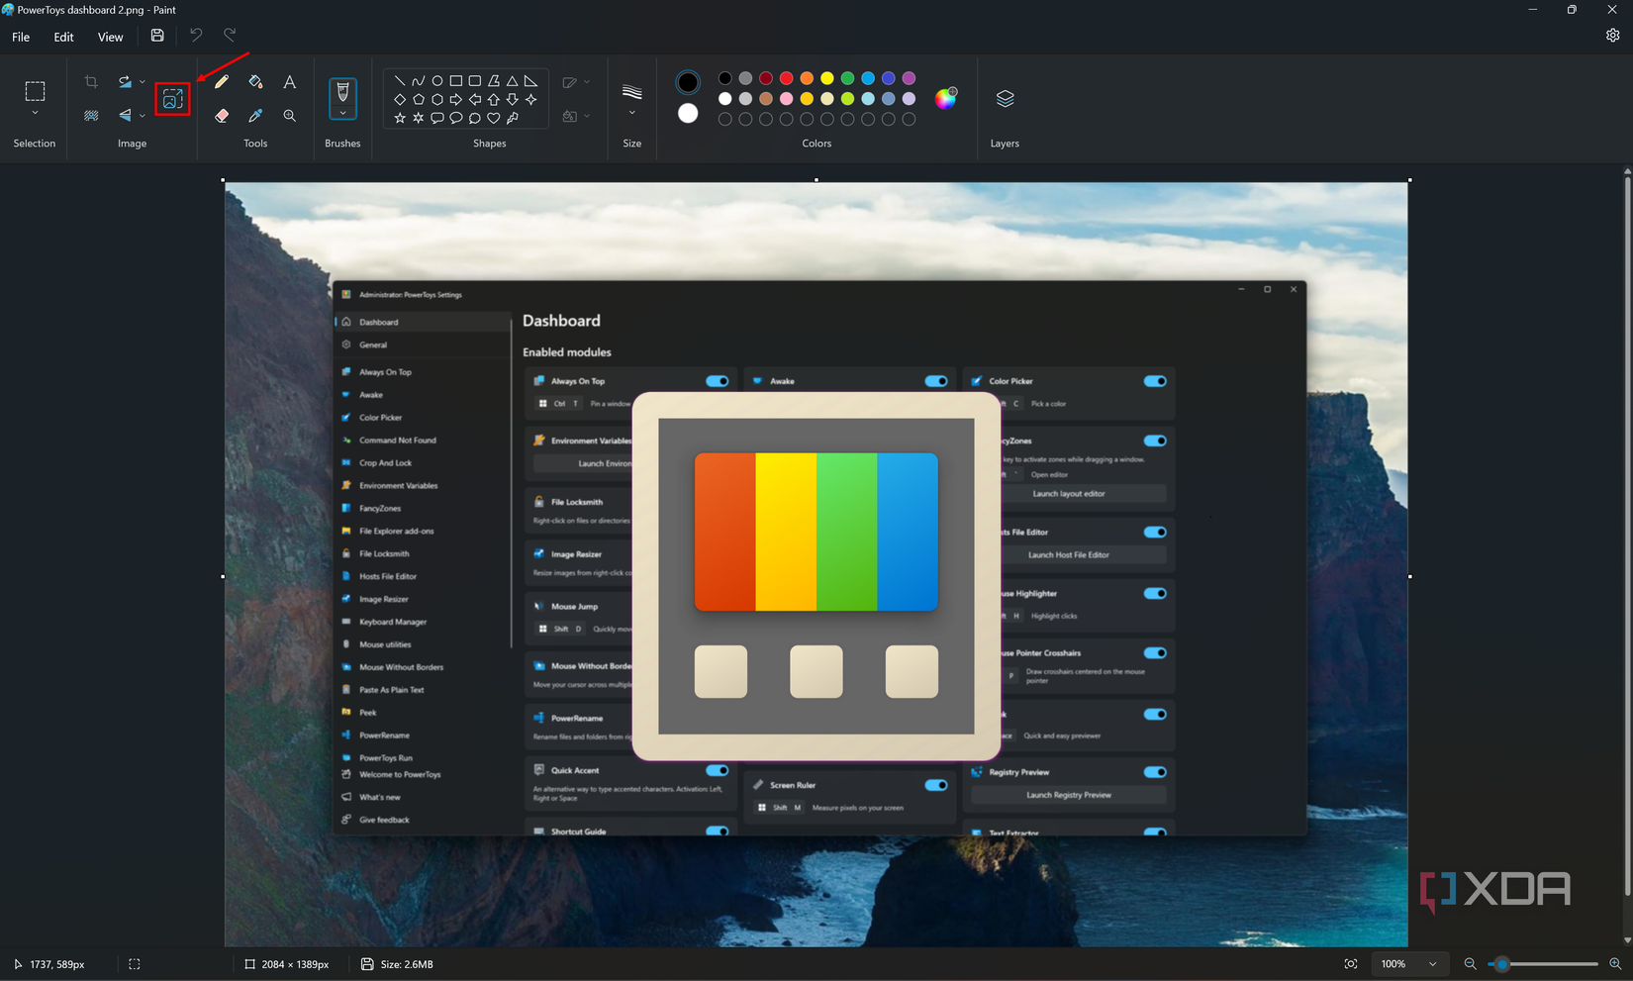Pick the pink palette swatch
1633x981 pixels.
(x=786, y=99)
